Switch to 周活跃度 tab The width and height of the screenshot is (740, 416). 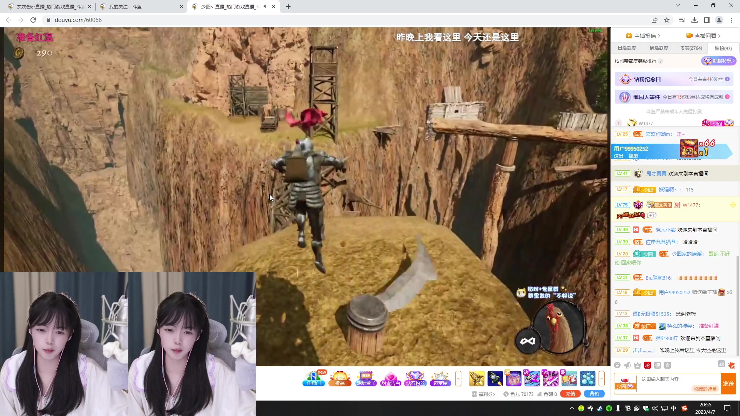click(659, 48)
